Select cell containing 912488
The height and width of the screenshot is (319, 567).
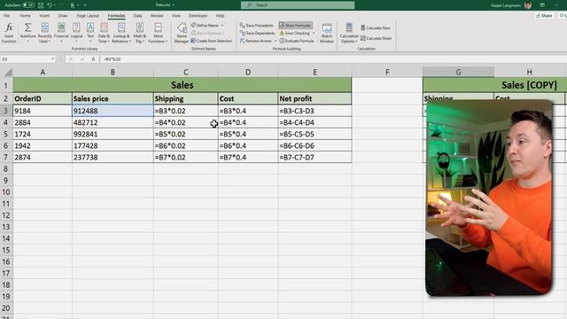[113, 111]
